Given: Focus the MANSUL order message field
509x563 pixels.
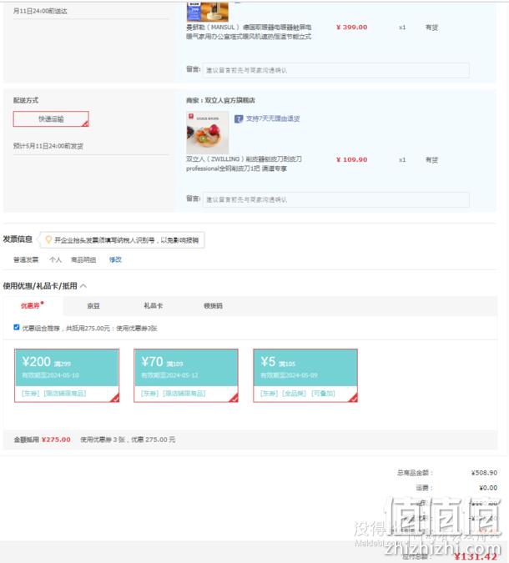Looking at the screenshot, I should tap(336, 70).
